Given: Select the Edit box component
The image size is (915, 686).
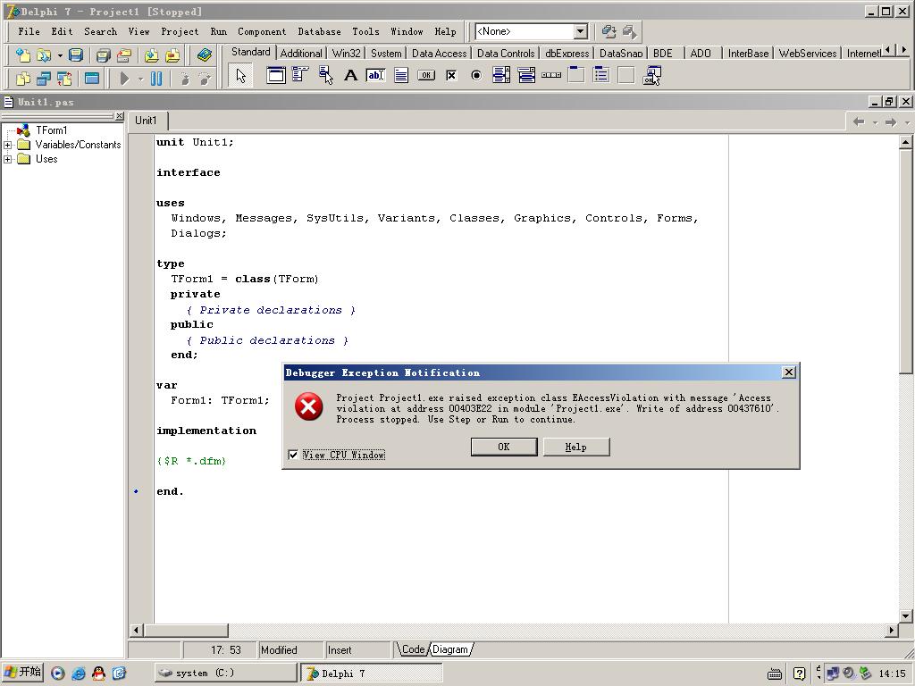Looking at the screenshot, I should tap(376, 76).
